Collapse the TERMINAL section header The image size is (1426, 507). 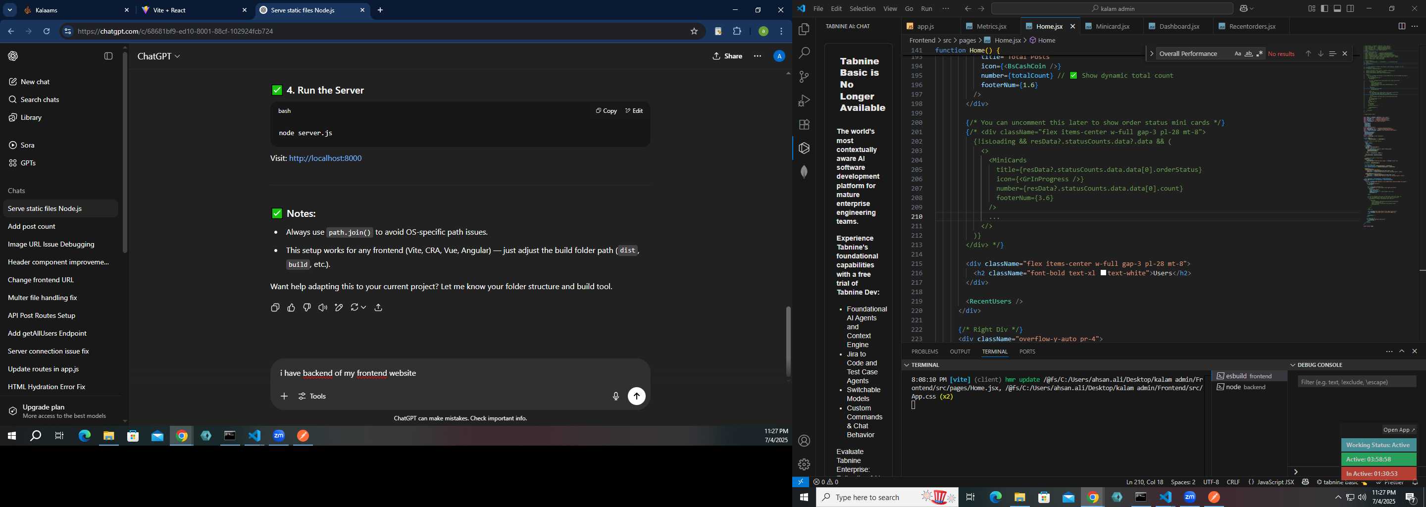907,365
